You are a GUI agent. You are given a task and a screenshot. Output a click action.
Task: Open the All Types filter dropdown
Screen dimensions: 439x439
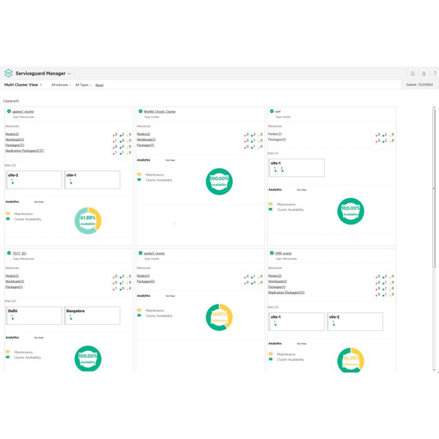pos(83,85)
